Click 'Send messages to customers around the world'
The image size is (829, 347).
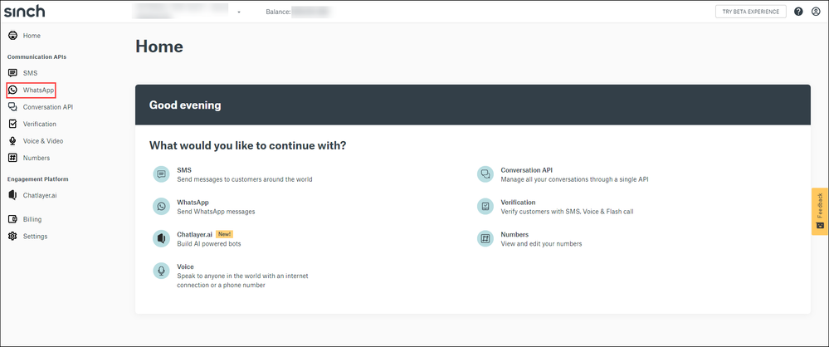pyautogui.click(x=245, y=179)
